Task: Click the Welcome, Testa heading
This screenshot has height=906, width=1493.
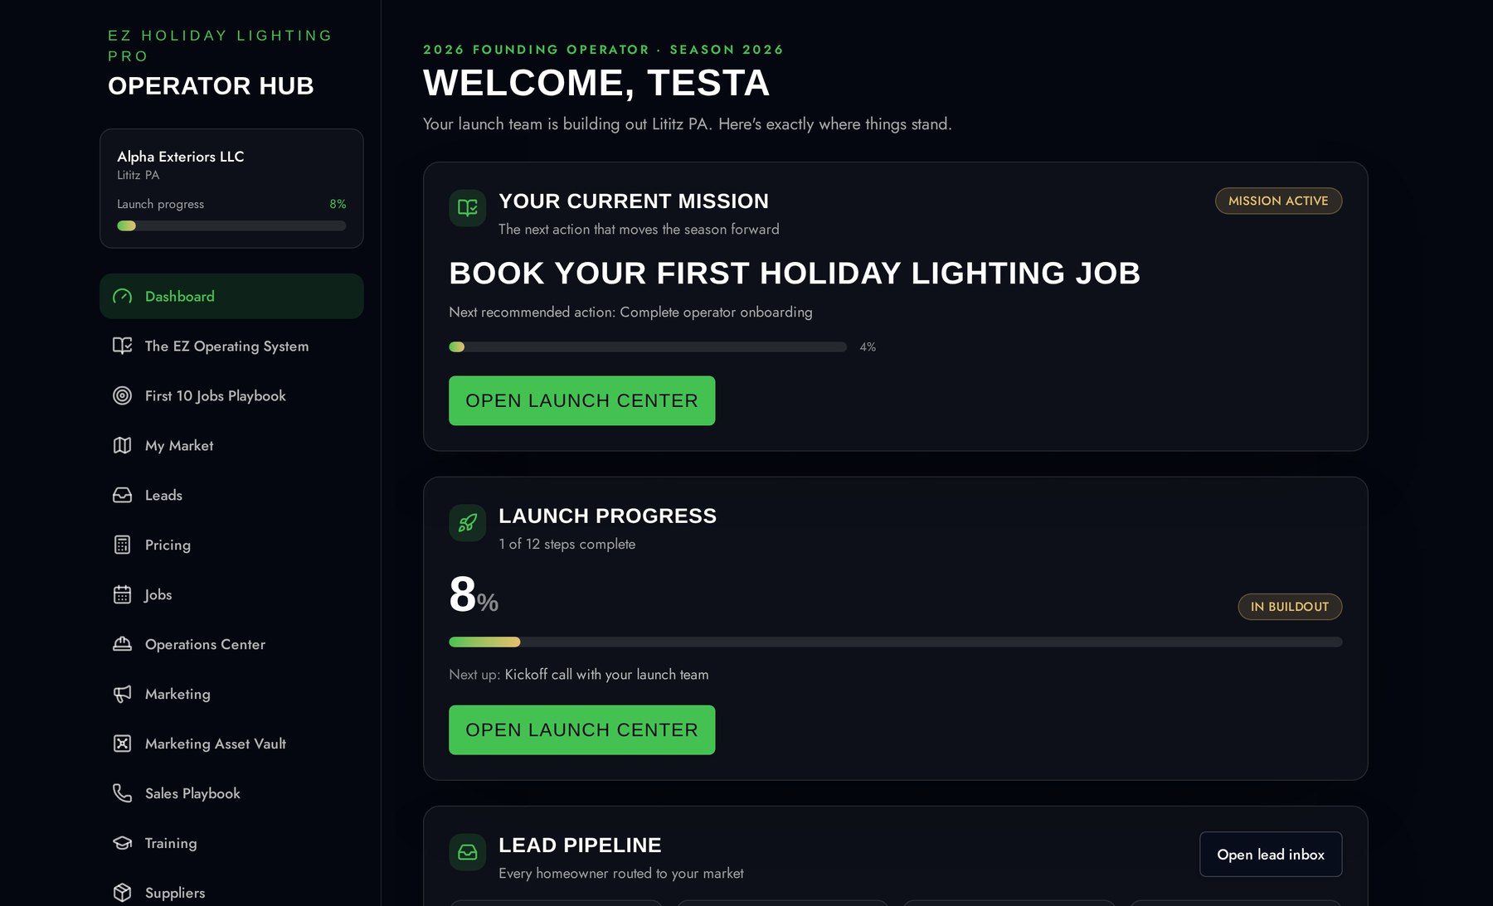Action: click(x=596, y=83)
